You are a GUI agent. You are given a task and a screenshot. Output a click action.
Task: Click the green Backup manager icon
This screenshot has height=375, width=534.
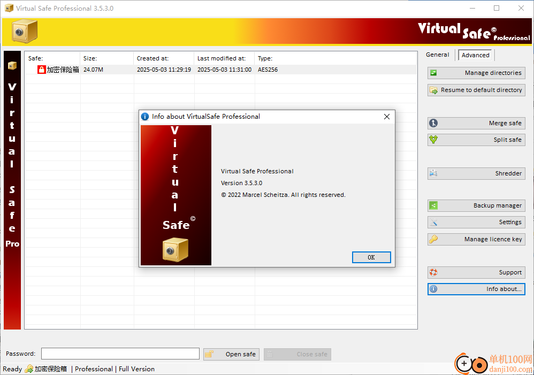tap(433, 205)
